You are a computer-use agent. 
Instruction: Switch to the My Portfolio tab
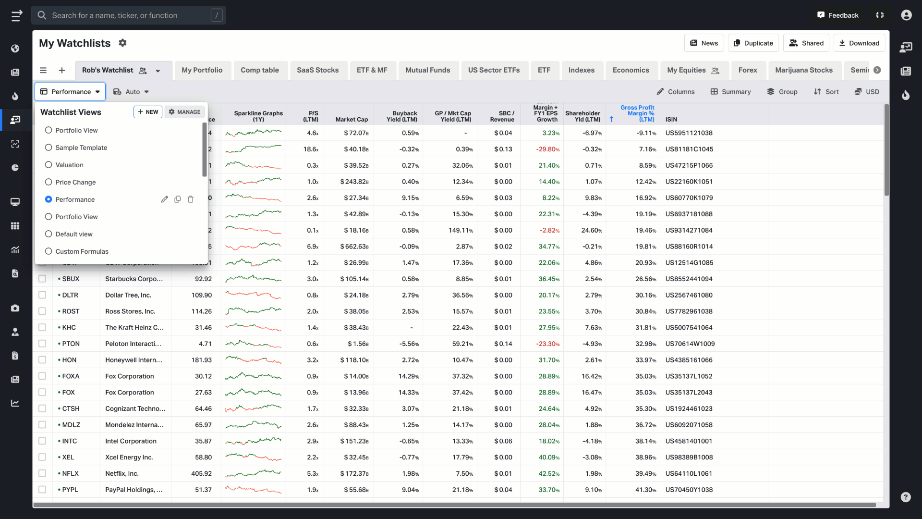[202, 70]
